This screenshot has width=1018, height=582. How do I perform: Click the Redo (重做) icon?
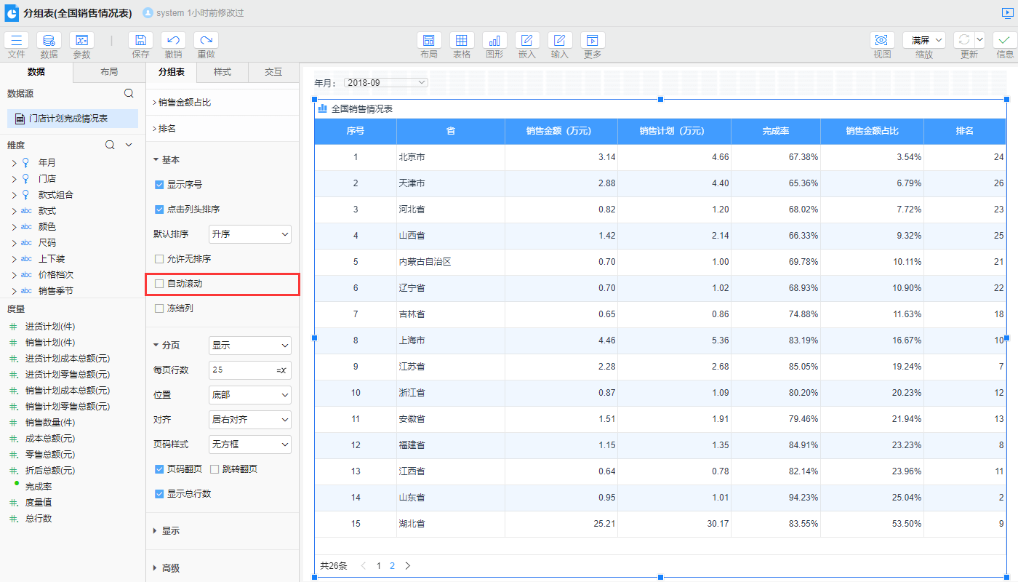(x=206, y=41)
